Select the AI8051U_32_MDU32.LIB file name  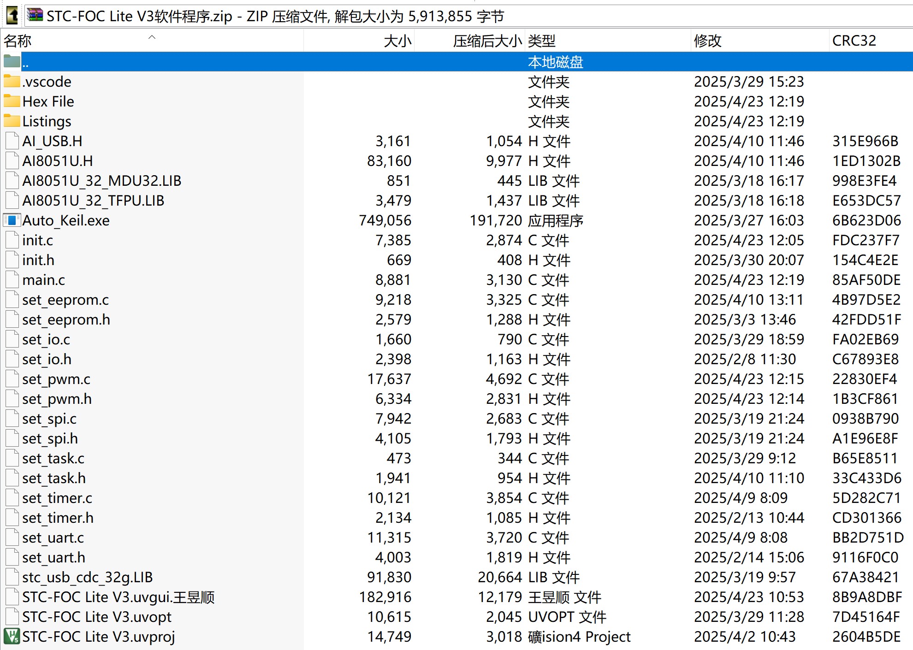(x=102, y=181)
